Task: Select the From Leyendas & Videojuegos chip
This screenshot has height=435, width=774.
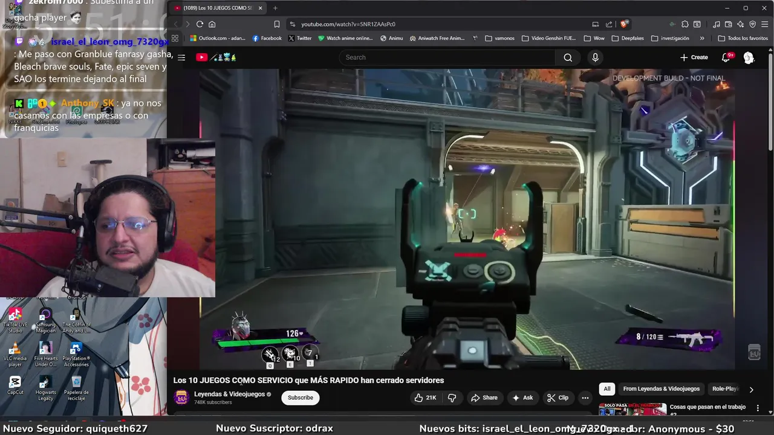Action: pos(661,389)
